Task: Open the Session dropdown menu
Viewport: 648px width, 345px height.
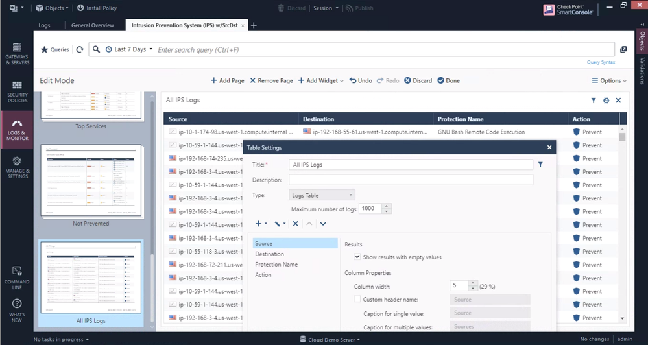Action: [326, 8]
